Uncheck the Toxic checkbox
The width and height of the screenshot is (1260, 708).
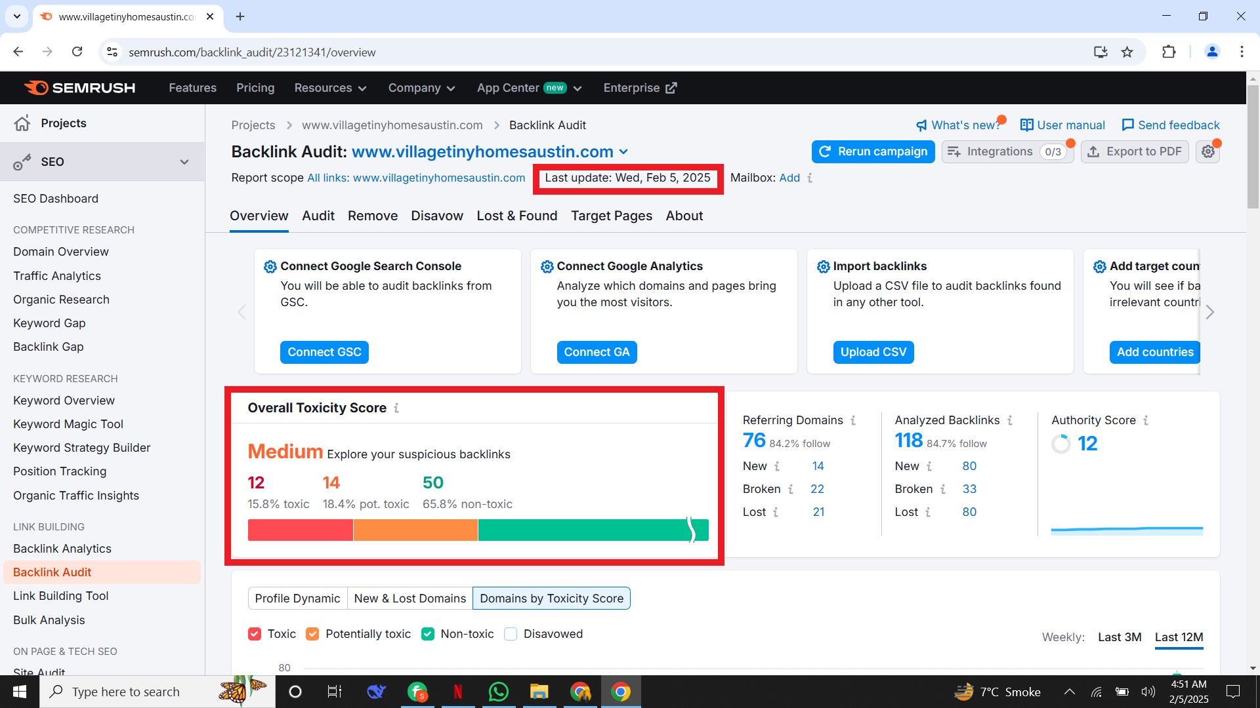(255, 634)
